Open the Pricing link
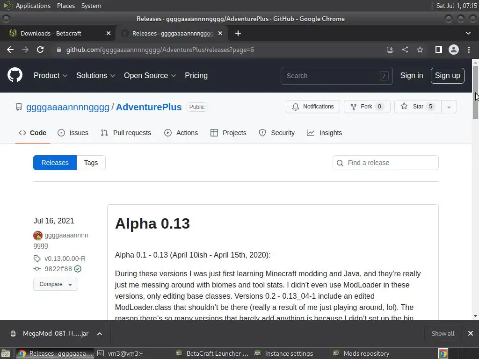The image size is (479, 359). 196,75
